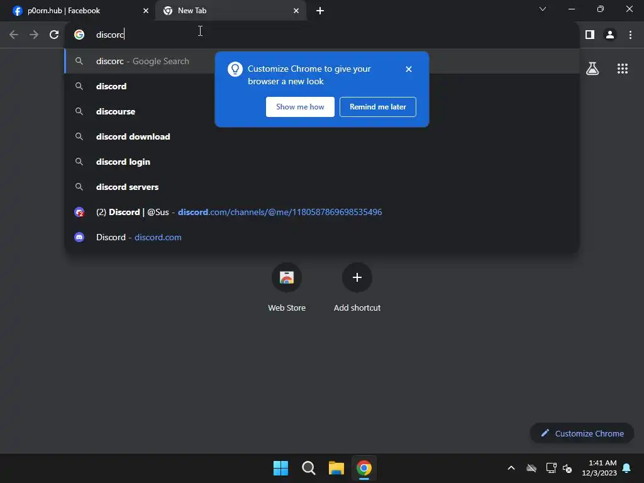This screenshot has height=483, width=644.
Task: Click the search icon beside discord login
Action: click(x=79, y=162)
